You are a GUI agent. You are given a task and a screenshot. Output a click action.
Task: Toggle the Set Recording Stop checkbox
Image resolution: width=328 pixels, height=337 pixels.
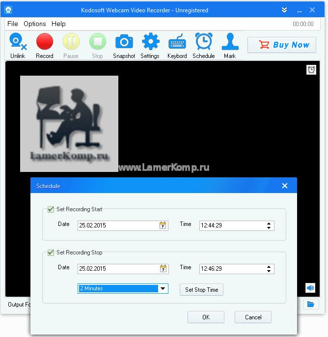click(x=51, y=253)
